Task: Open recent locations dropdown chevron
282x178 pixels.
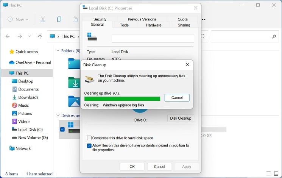Action: (30, 36)
